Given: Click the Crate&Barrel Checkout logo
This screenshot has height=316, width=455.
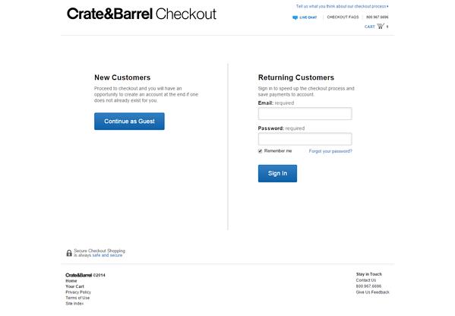Looking at the screenshot, I should [141, 14].
